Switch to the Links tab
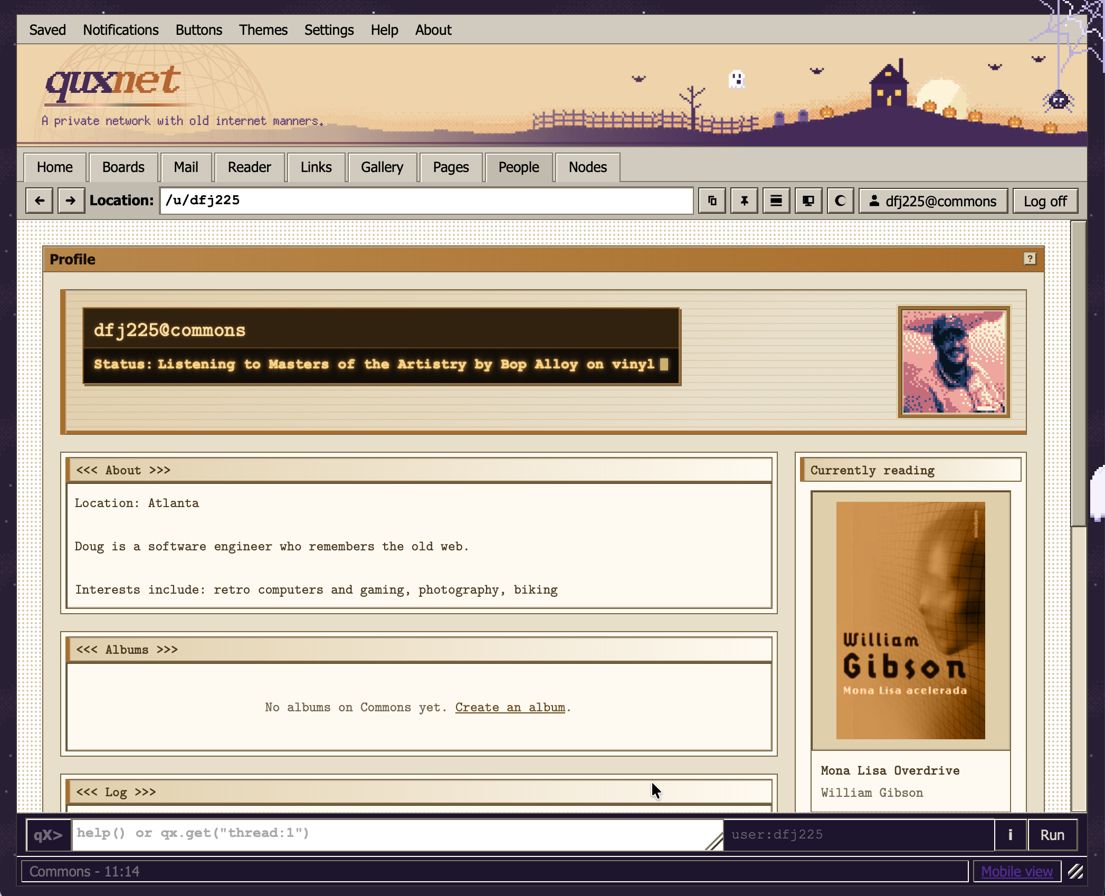Screen dimensions: 1105x896 316,167
